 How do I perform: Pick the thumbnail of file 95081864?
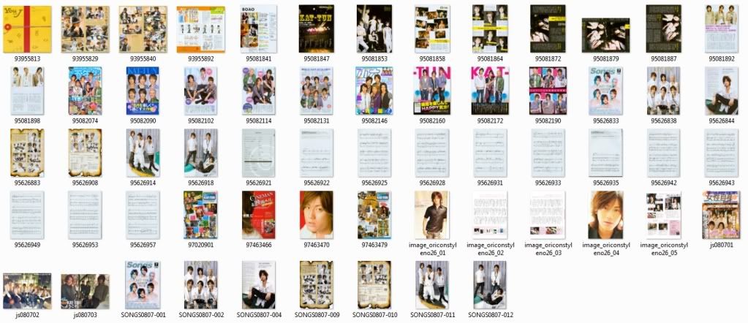click(x=490, y=28)
